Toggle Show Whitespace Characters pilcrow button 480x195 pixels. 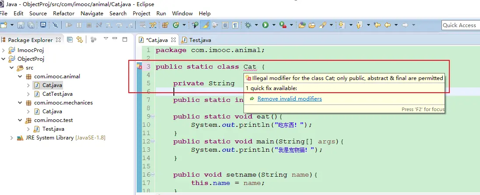click(x=235, y=25)
